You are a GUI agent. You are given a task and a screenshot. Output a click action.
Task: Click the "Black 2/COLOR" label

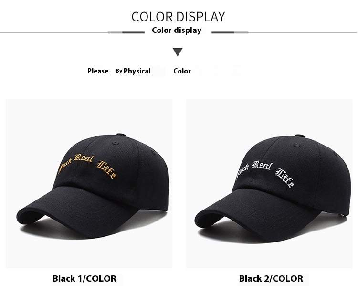pyautogui.click(x=271, y=278)
